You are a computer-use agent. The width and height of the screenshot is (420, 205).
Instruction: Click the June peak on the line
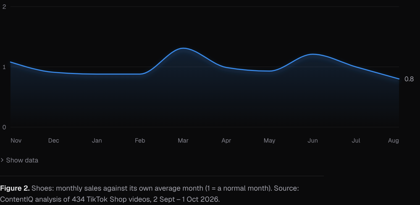click(x=313, y=54)
